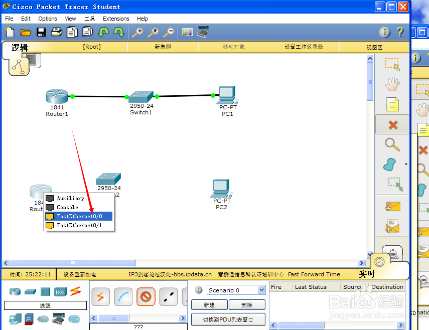Viewport: 429px width, 330px height.
Task: Open a file with the folder icon
Action: pos(26,33)
